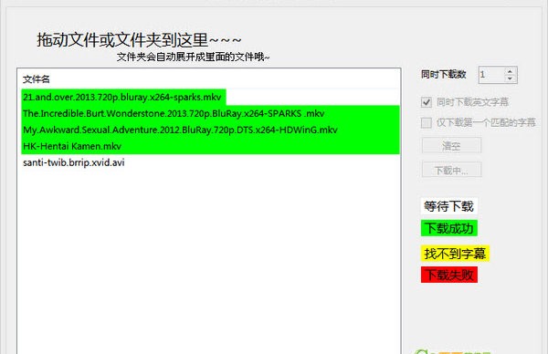Increase the 同时下载数 value with up arrow
This screenshot has width=548, height=354.
(x=510, y=71)
